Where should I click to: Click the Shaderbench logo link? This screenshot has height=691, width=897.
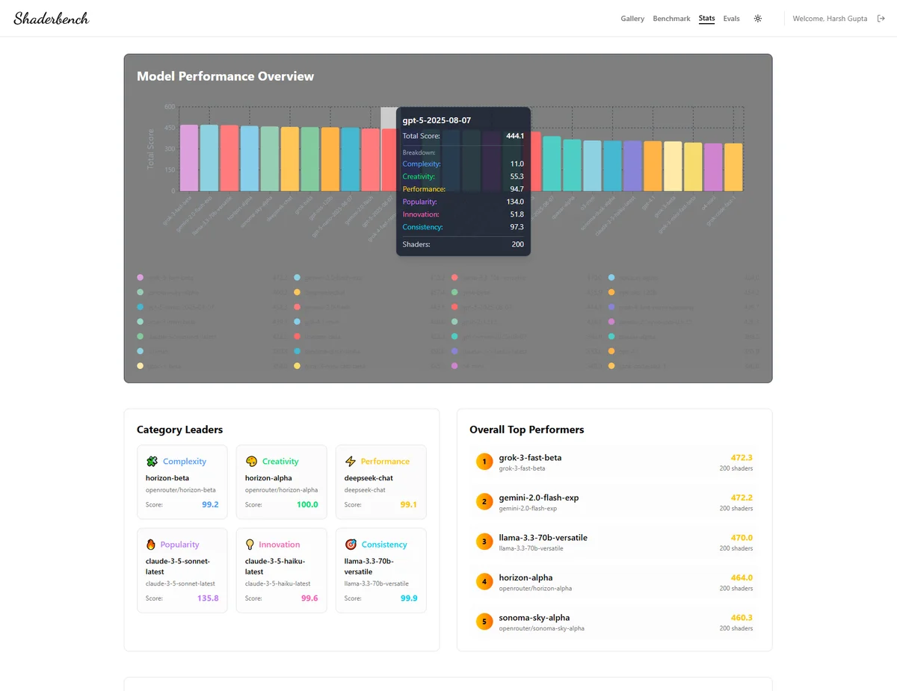tap(51, 19)
